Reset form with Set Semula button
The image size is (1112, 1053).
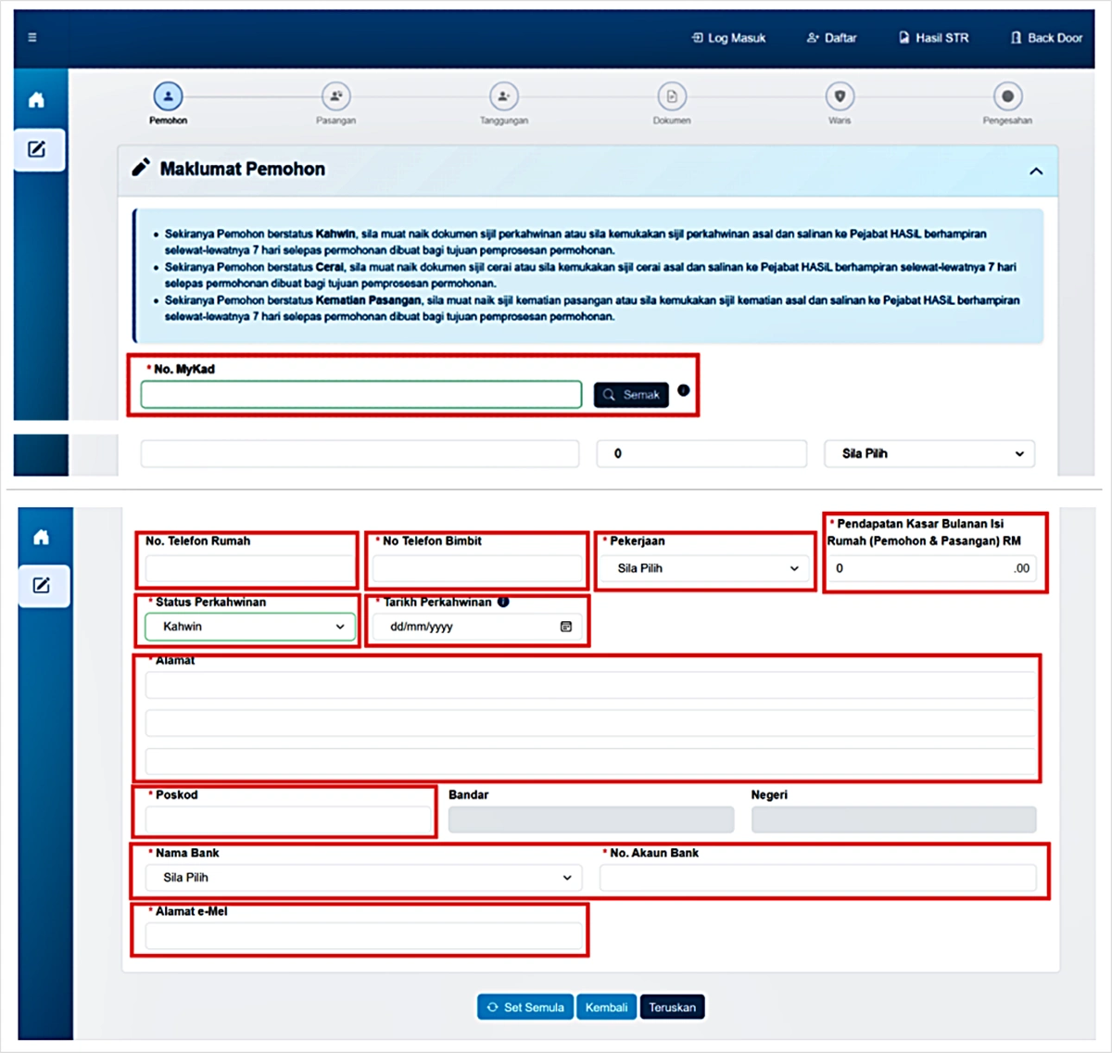525,1008
